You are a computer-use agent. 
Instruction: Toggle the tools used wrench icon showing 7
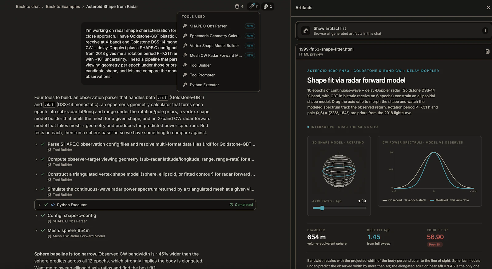254,6
